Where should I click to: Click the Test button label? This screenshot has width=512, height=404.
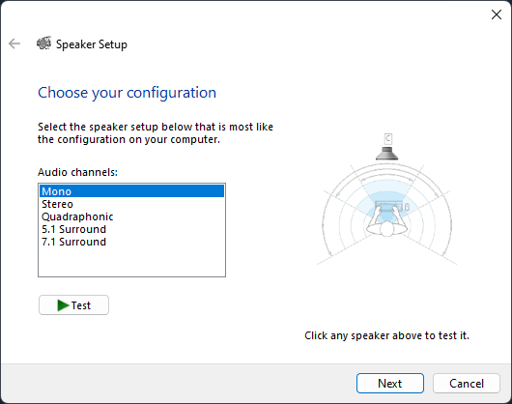(81, 305)
